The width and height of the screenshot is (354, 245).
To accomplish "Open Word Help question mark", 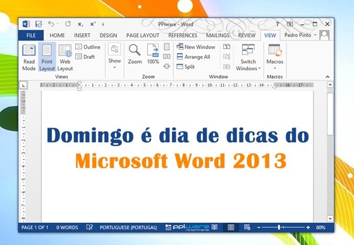I will [278, 24].
